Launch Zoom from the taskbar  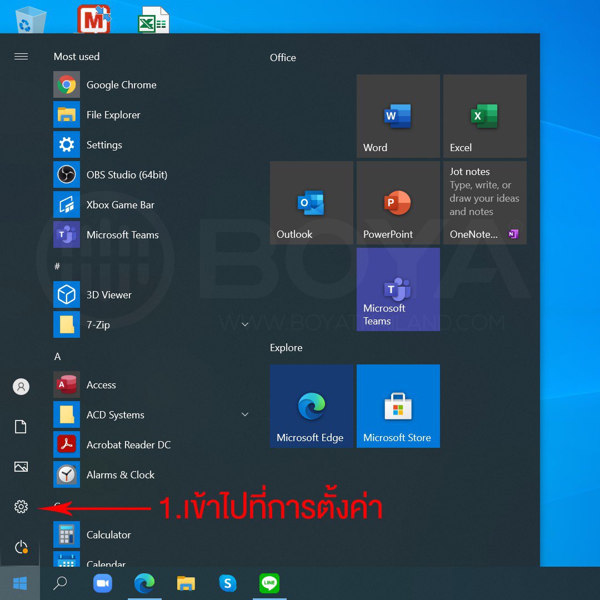(103, 583)
